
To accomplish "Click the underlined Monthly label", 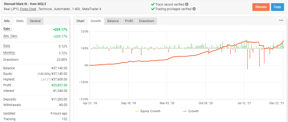I will (x=9, y=53).
